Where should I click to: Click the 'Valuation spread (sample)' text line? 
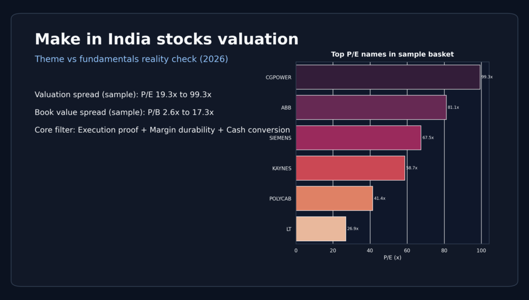123,94
